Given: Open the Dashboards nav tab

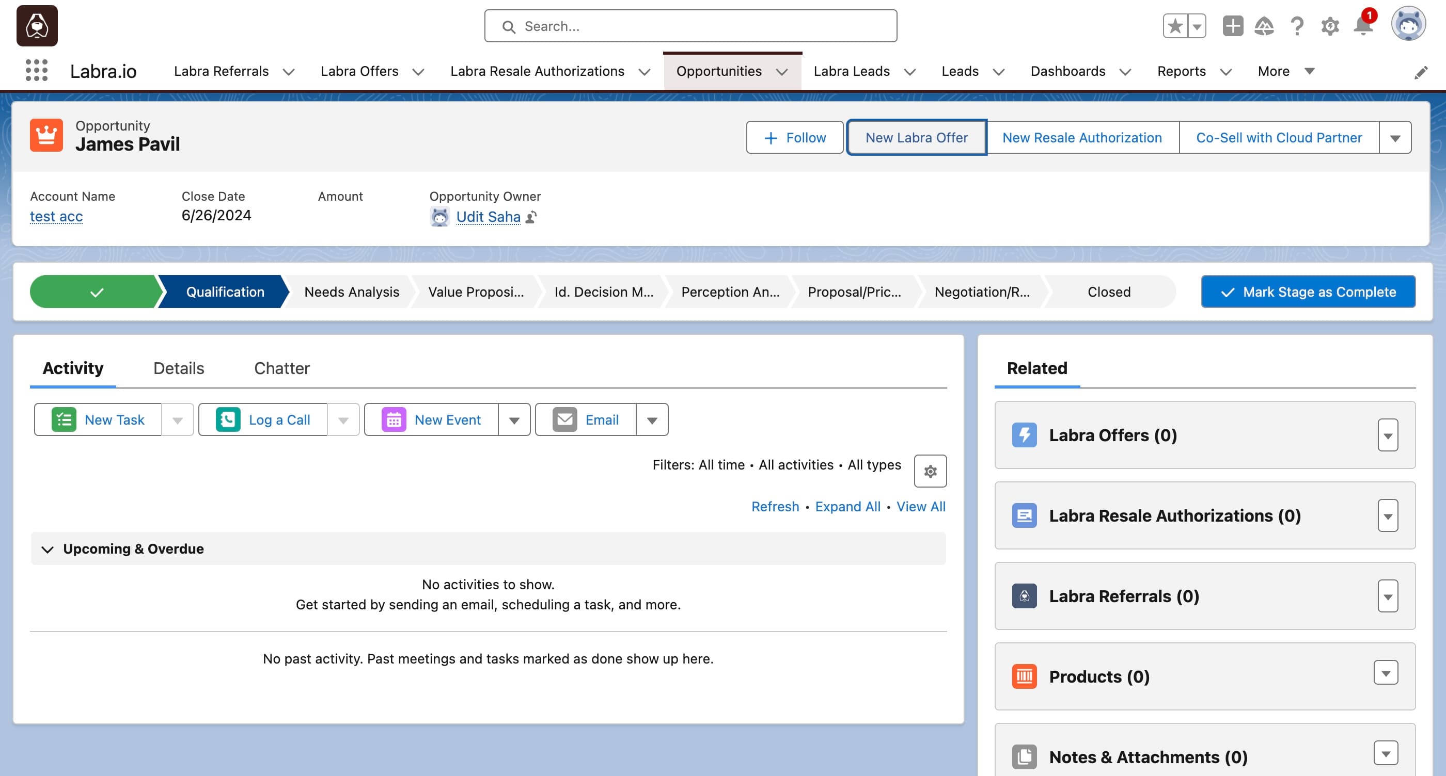Looking at the screenshot, I should pyautogui.click(x=1067, y=71).
